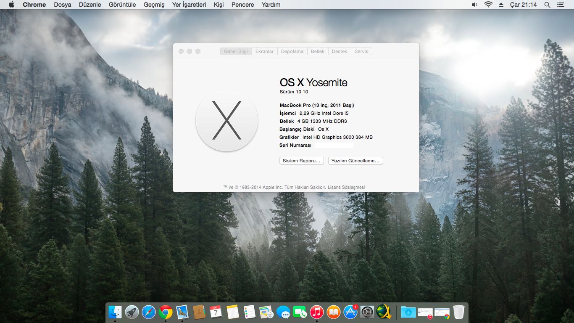Switch to the Destek tab
The image size is (574, 323).
(x=340, y=51)
